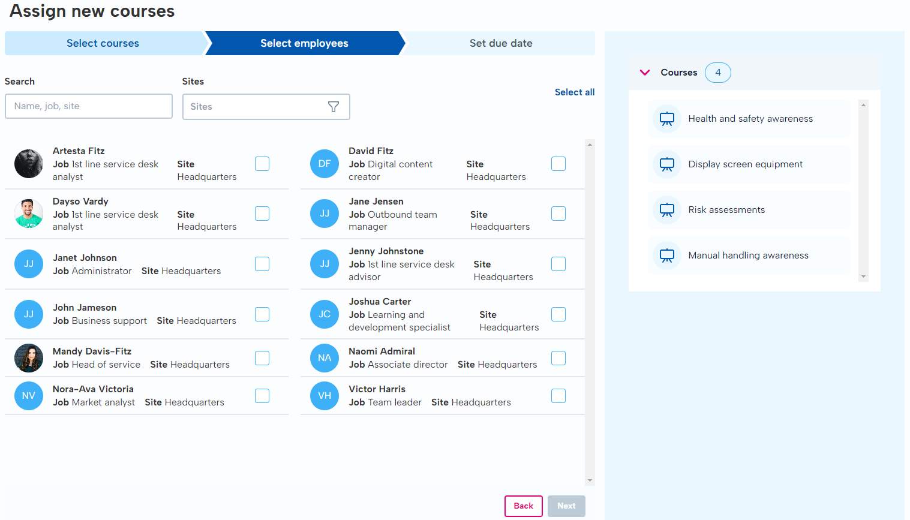This screenshot has height=520, width=910.
Task: Tick Jenny Johnstone's checkbox
Action: (558, 264)
